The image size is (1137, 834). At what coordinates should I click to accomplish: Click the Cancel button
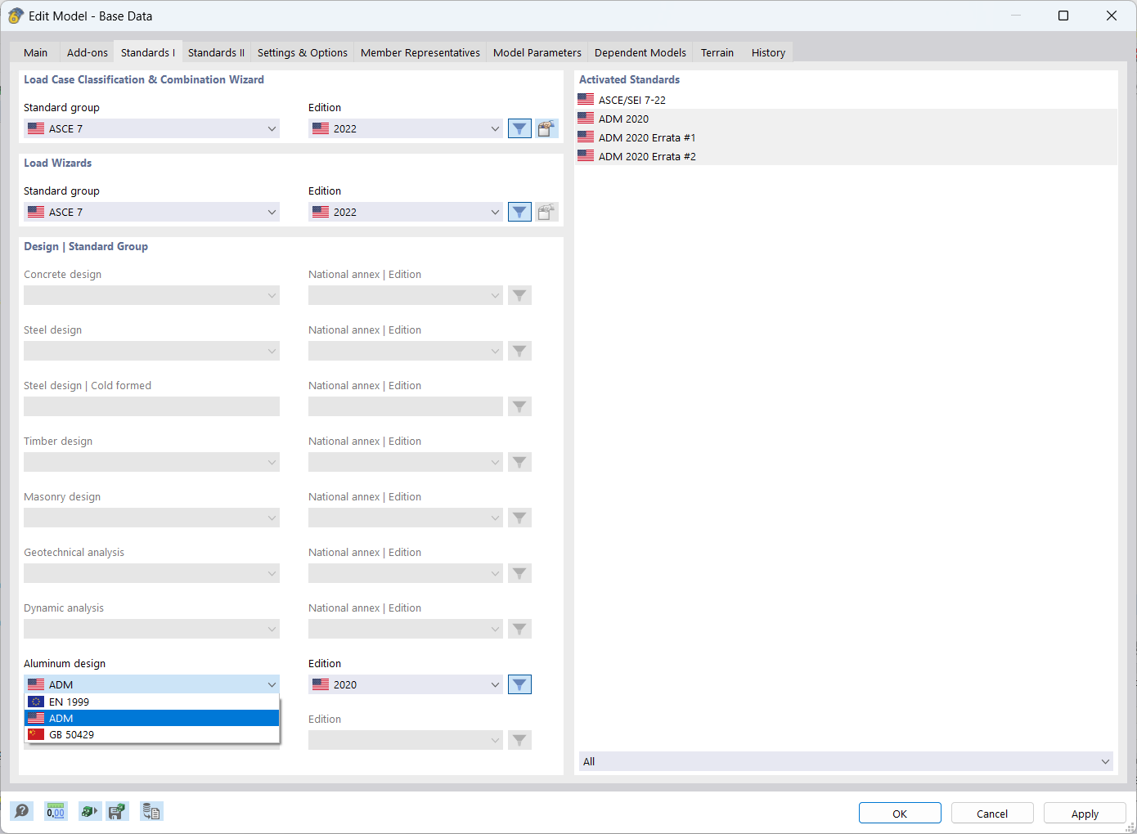(992, 814)
